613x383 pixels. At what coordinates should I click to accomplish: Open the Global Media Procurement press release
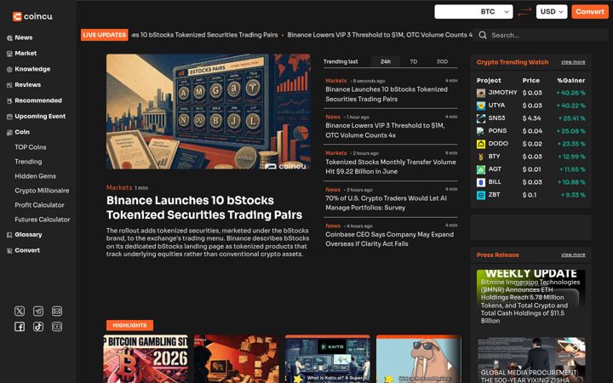(530, 360)
